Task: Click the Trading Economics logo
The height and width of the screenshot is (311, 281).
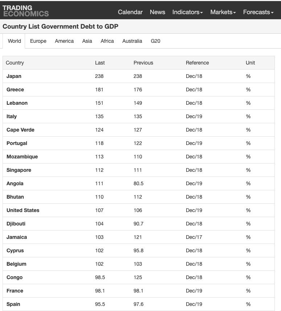Action: point(25,11)
